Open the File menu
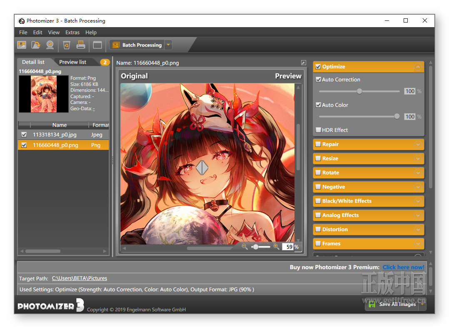This screenshot has width=449, height=328. pyautogui.click(x=23, y=33)
